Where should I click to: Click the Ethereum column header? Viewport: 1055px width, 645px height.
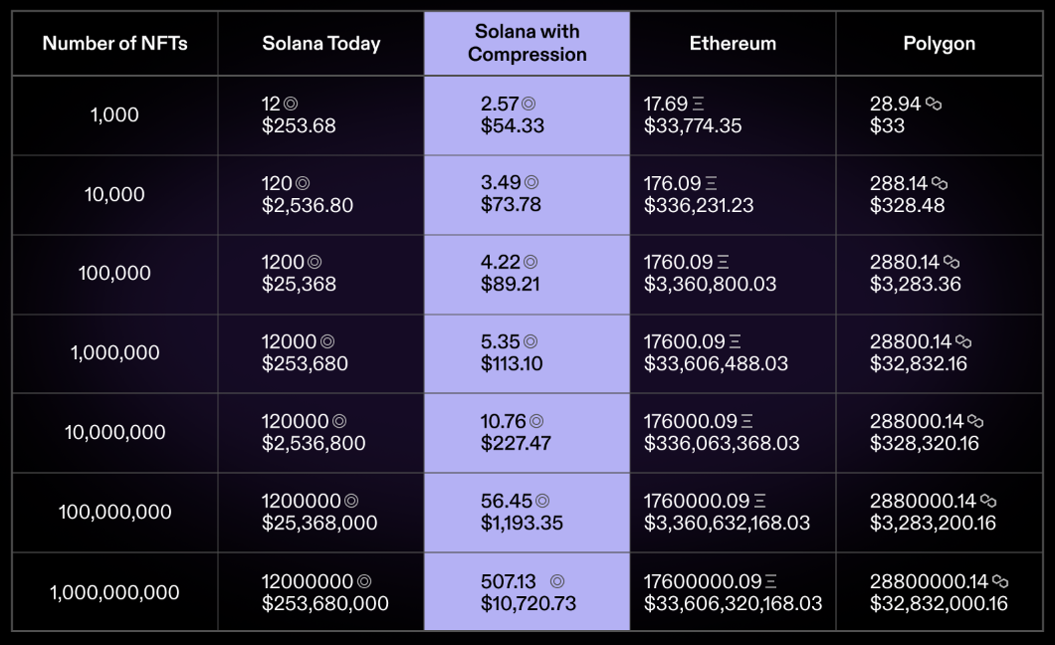(733, 43)
